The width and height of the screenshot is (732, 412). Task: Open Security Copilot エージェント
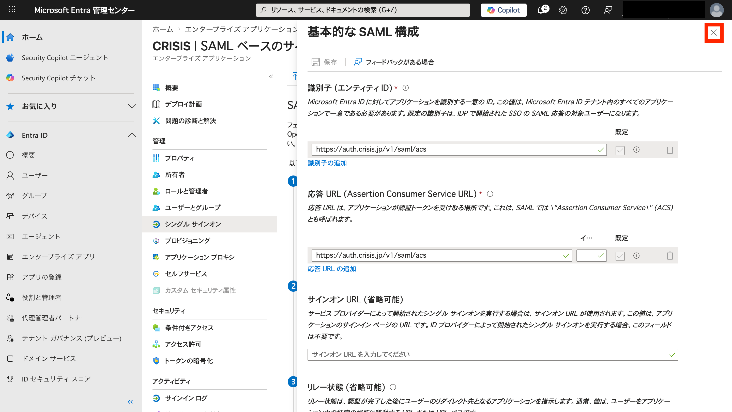(x=71, y=58)
